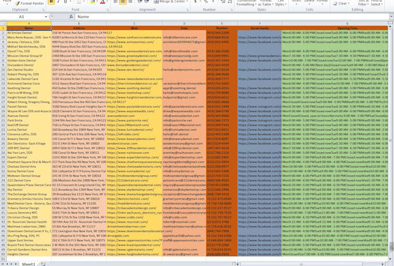Go to first sheet navigation arrow
The height and width of the screenshot is (266, 394).
[2, 264]
